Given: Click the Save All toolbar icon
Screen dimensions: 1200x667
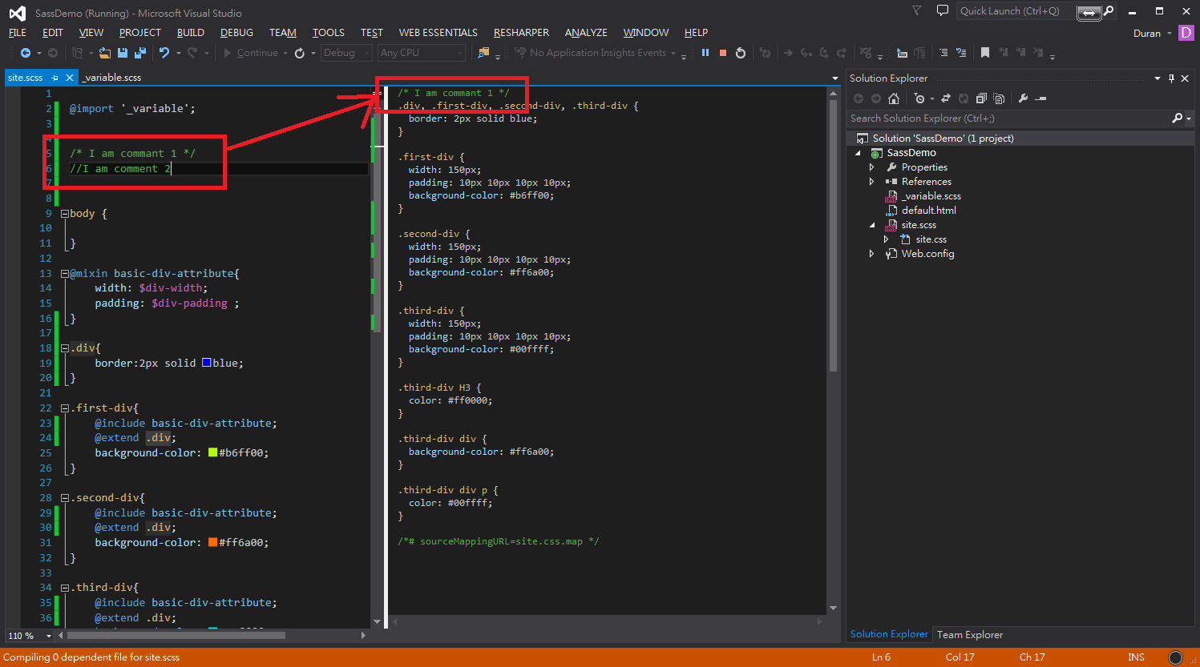Looking at the screenshot, I should (x=139, y=53).
